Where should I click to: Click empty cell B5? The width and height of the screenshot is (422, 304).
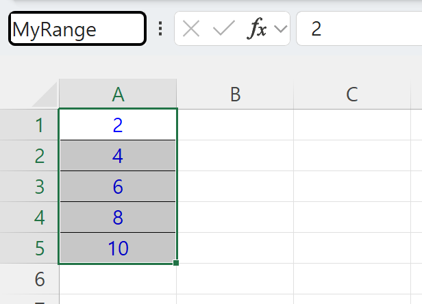[235, 248]
